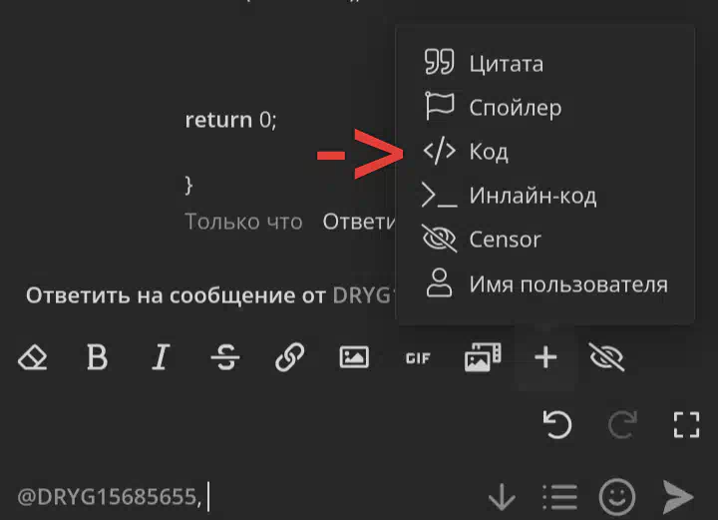Open the media gallery icon

pos(483,357)
